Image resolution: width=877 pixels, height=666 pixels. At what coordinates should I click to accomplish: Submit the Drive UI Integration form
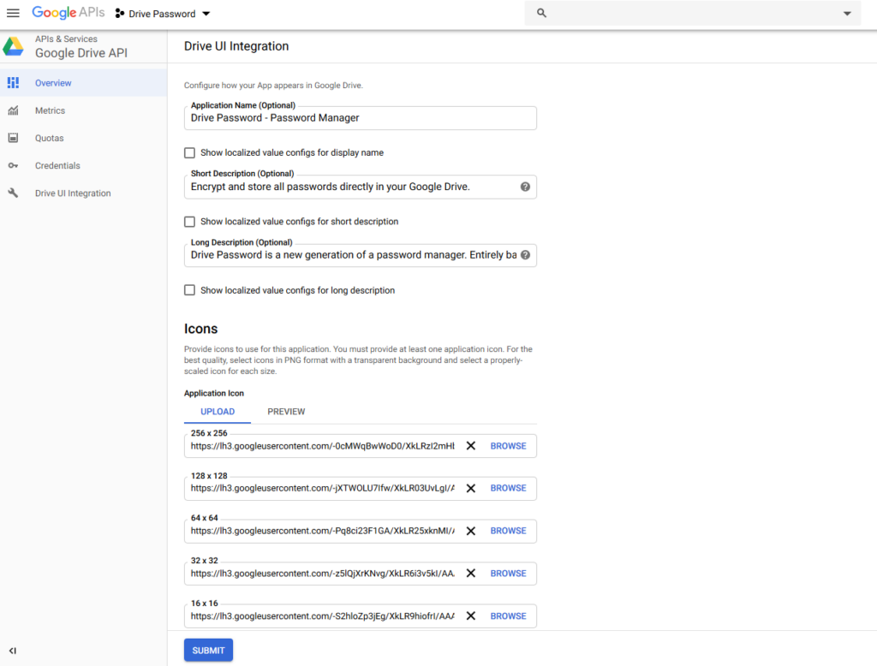point(209,650)
